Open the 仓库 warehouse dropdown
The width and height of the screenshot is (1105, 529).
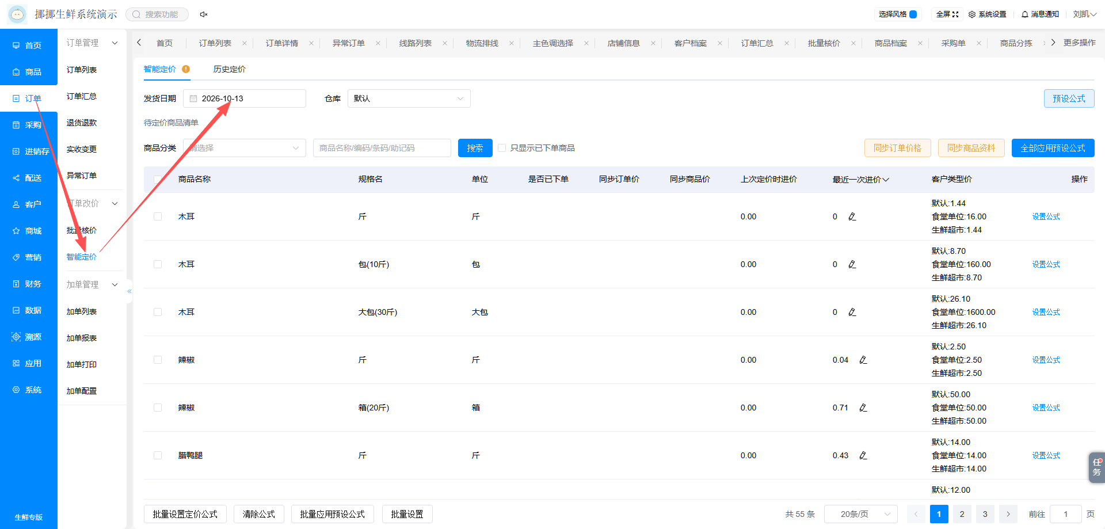point(409,98)
